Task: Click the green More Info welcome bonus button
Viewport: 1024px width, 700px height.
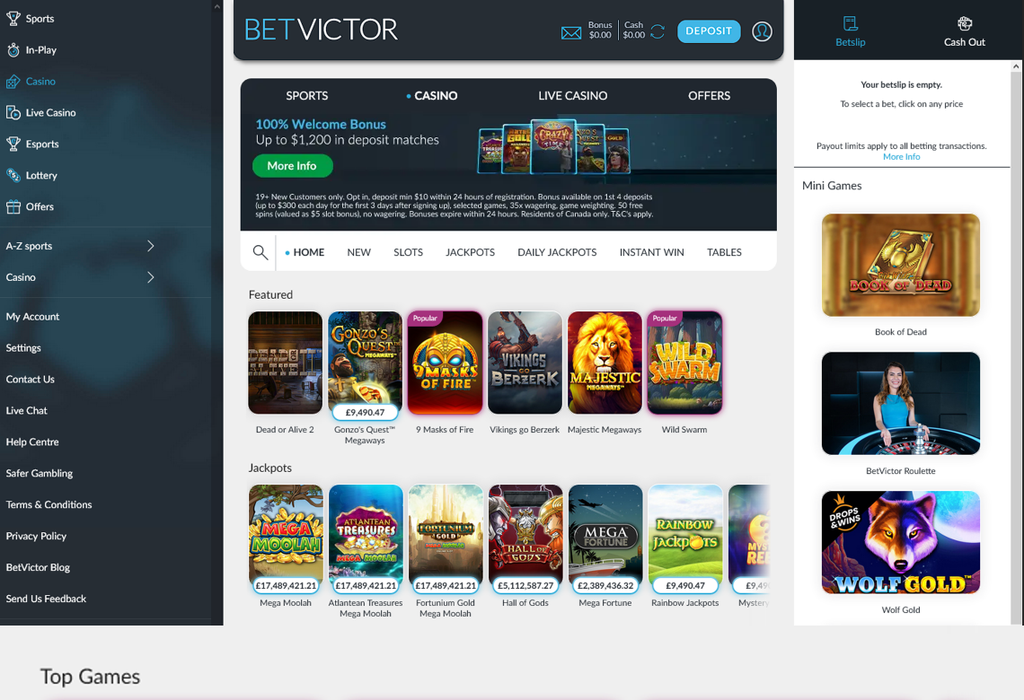Action: point(292,166)
